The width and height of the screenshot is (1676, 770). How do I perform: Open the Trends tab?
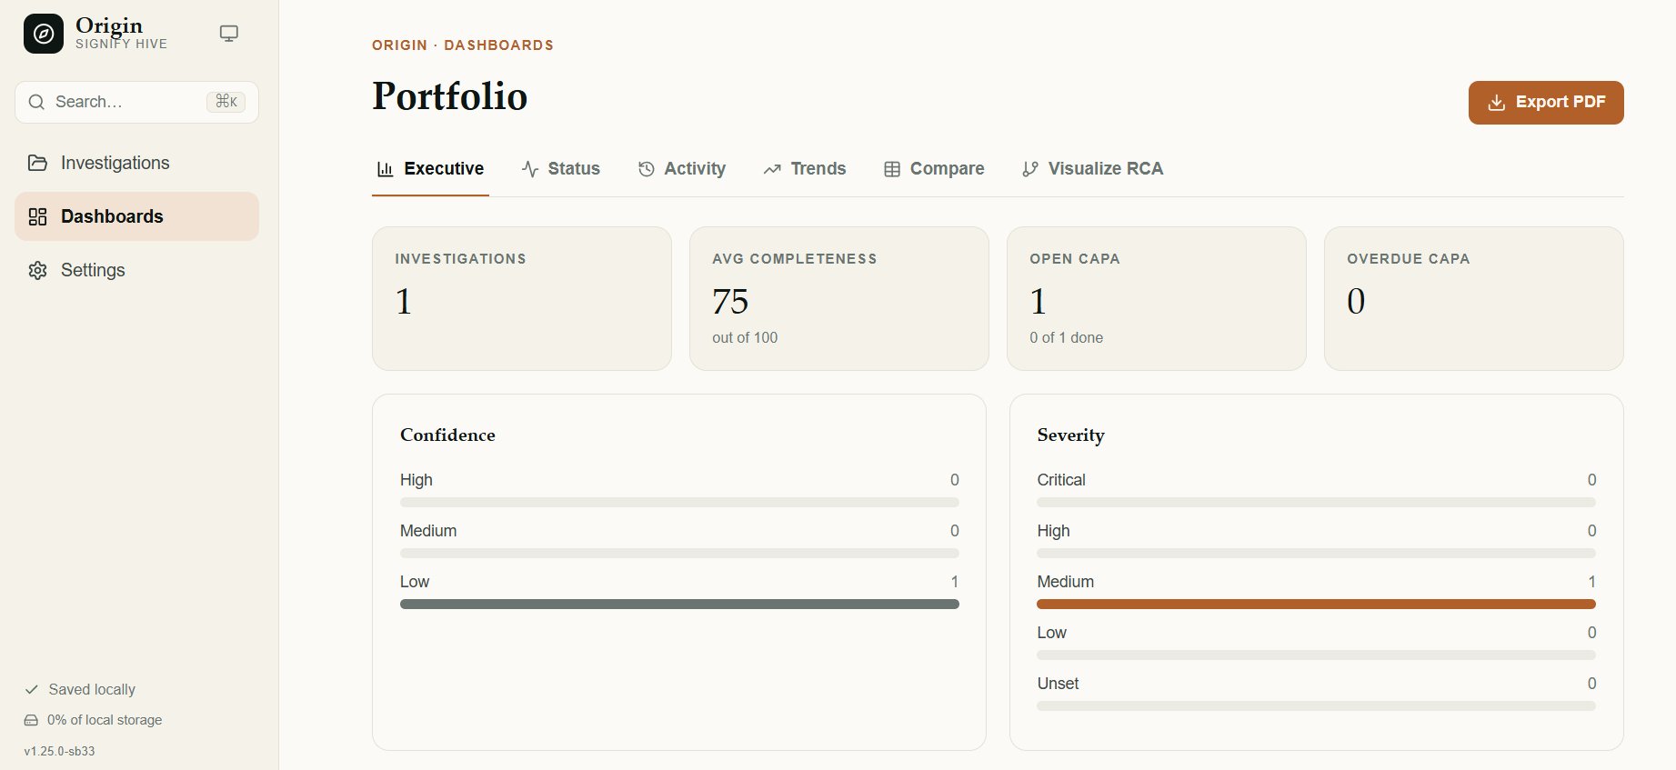[805, 169]
